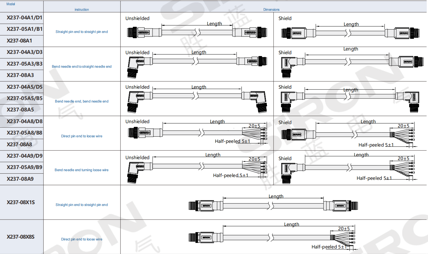Viewport: 428px width, 254px height.
Task: Click the X237-08A5 model cell
Action: (x=20, y=110)
